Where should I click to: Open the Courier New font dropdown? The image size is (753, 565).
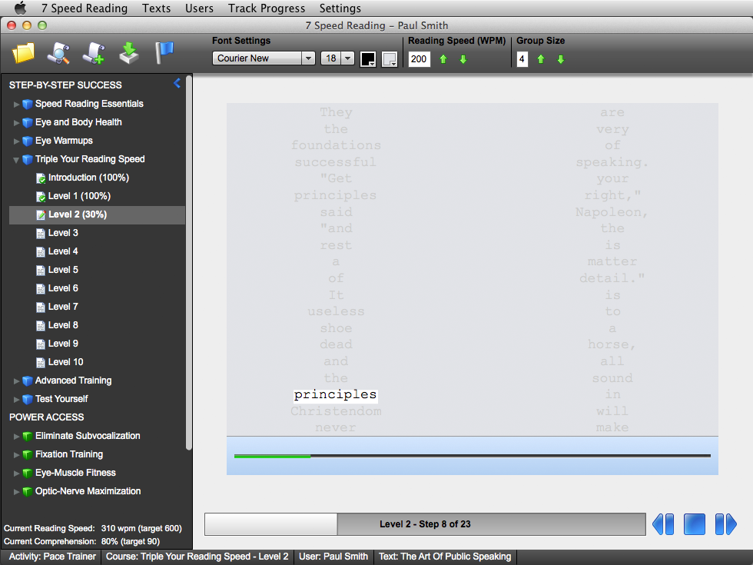pos(264,58)
